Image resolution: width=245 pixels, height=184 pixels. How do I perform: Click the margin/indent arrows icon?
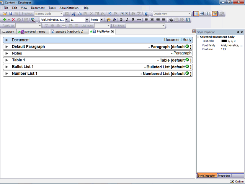coord(171,20)
